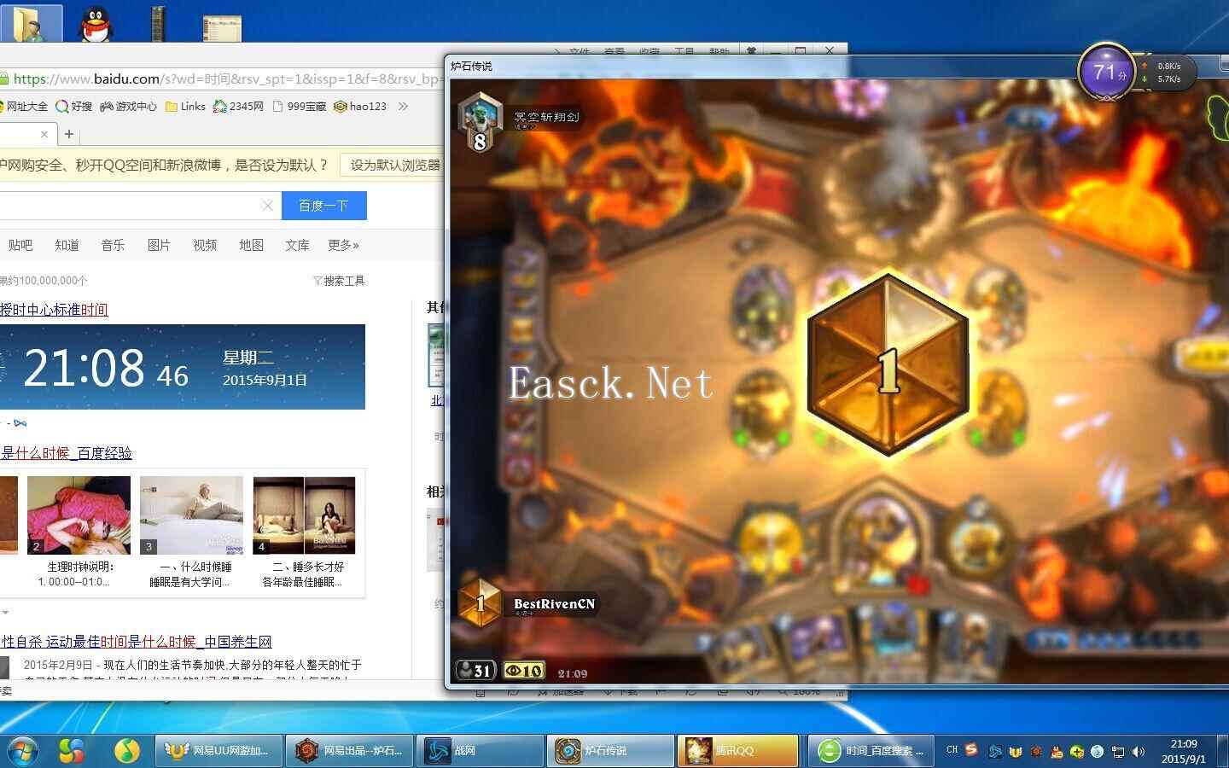The height and width of the screenshot is (768, 1229).
Task: Open the 游戏中心 bookmark
Action: (129, 107)
